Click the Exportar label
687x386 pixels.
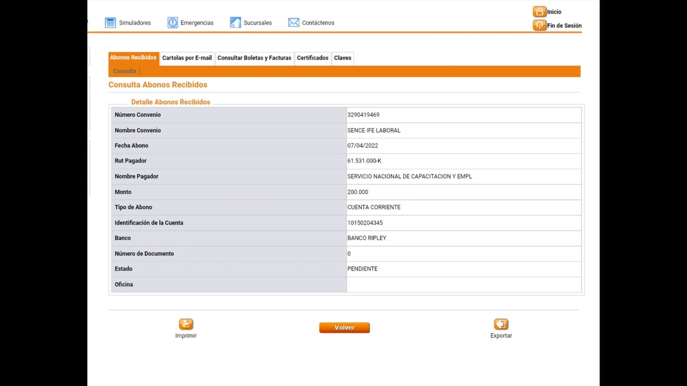click(502, 336)
